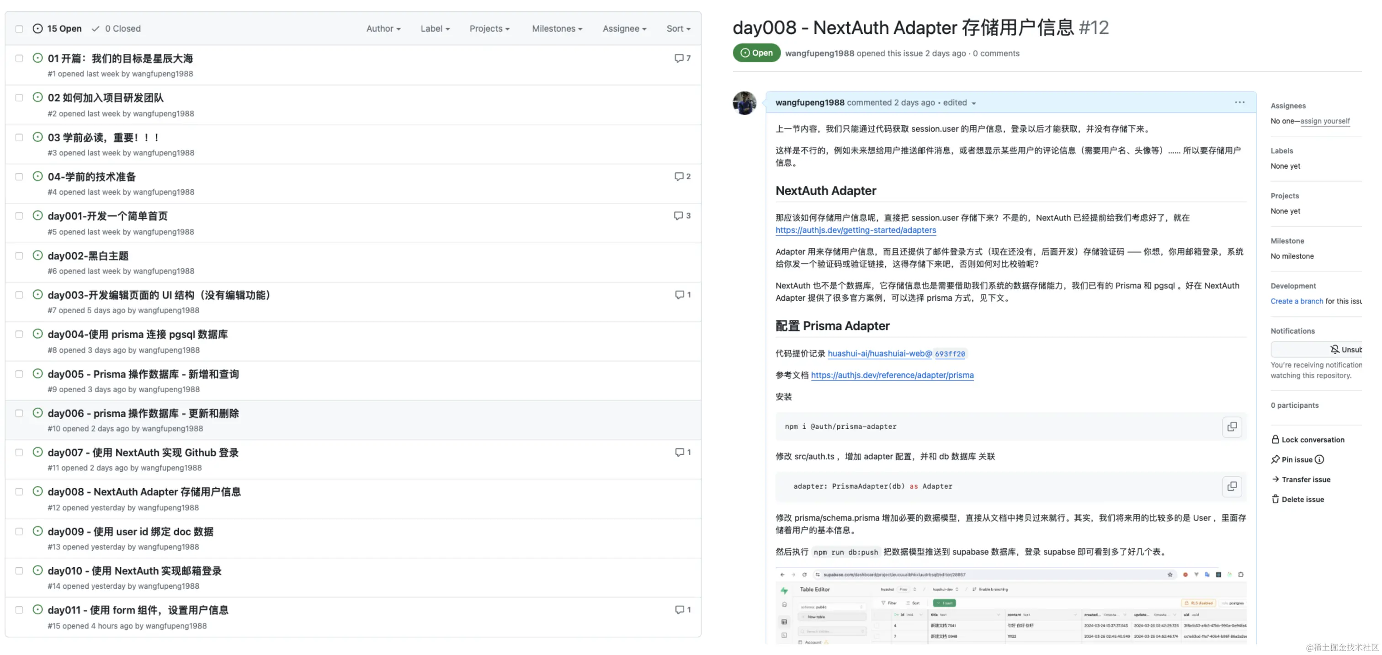Click wangfupeng1988 avatar image

[x=744, y=103]
